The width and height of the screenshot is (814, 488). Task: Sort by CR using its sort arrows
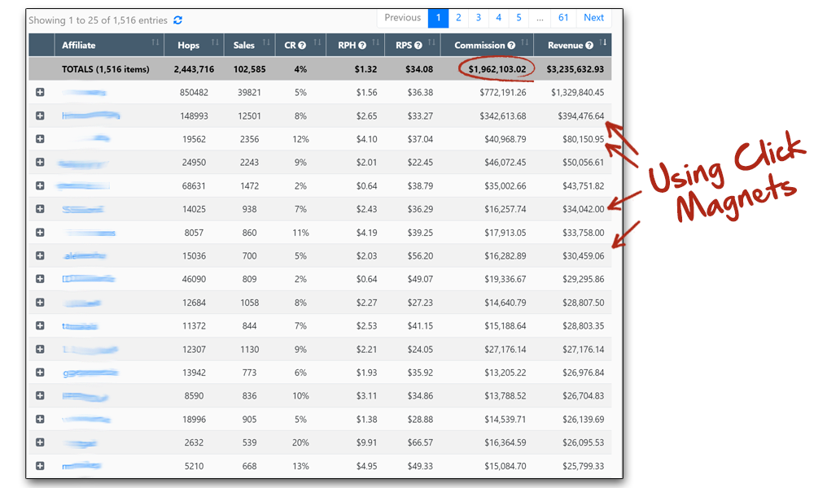click(317, 42)
